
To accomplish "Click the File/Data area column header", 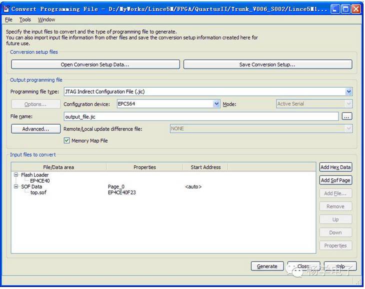I will coord(58,167).
